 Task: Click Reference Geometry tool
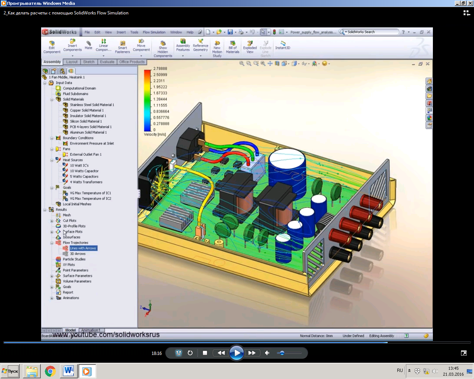click(x=200, y=46)
